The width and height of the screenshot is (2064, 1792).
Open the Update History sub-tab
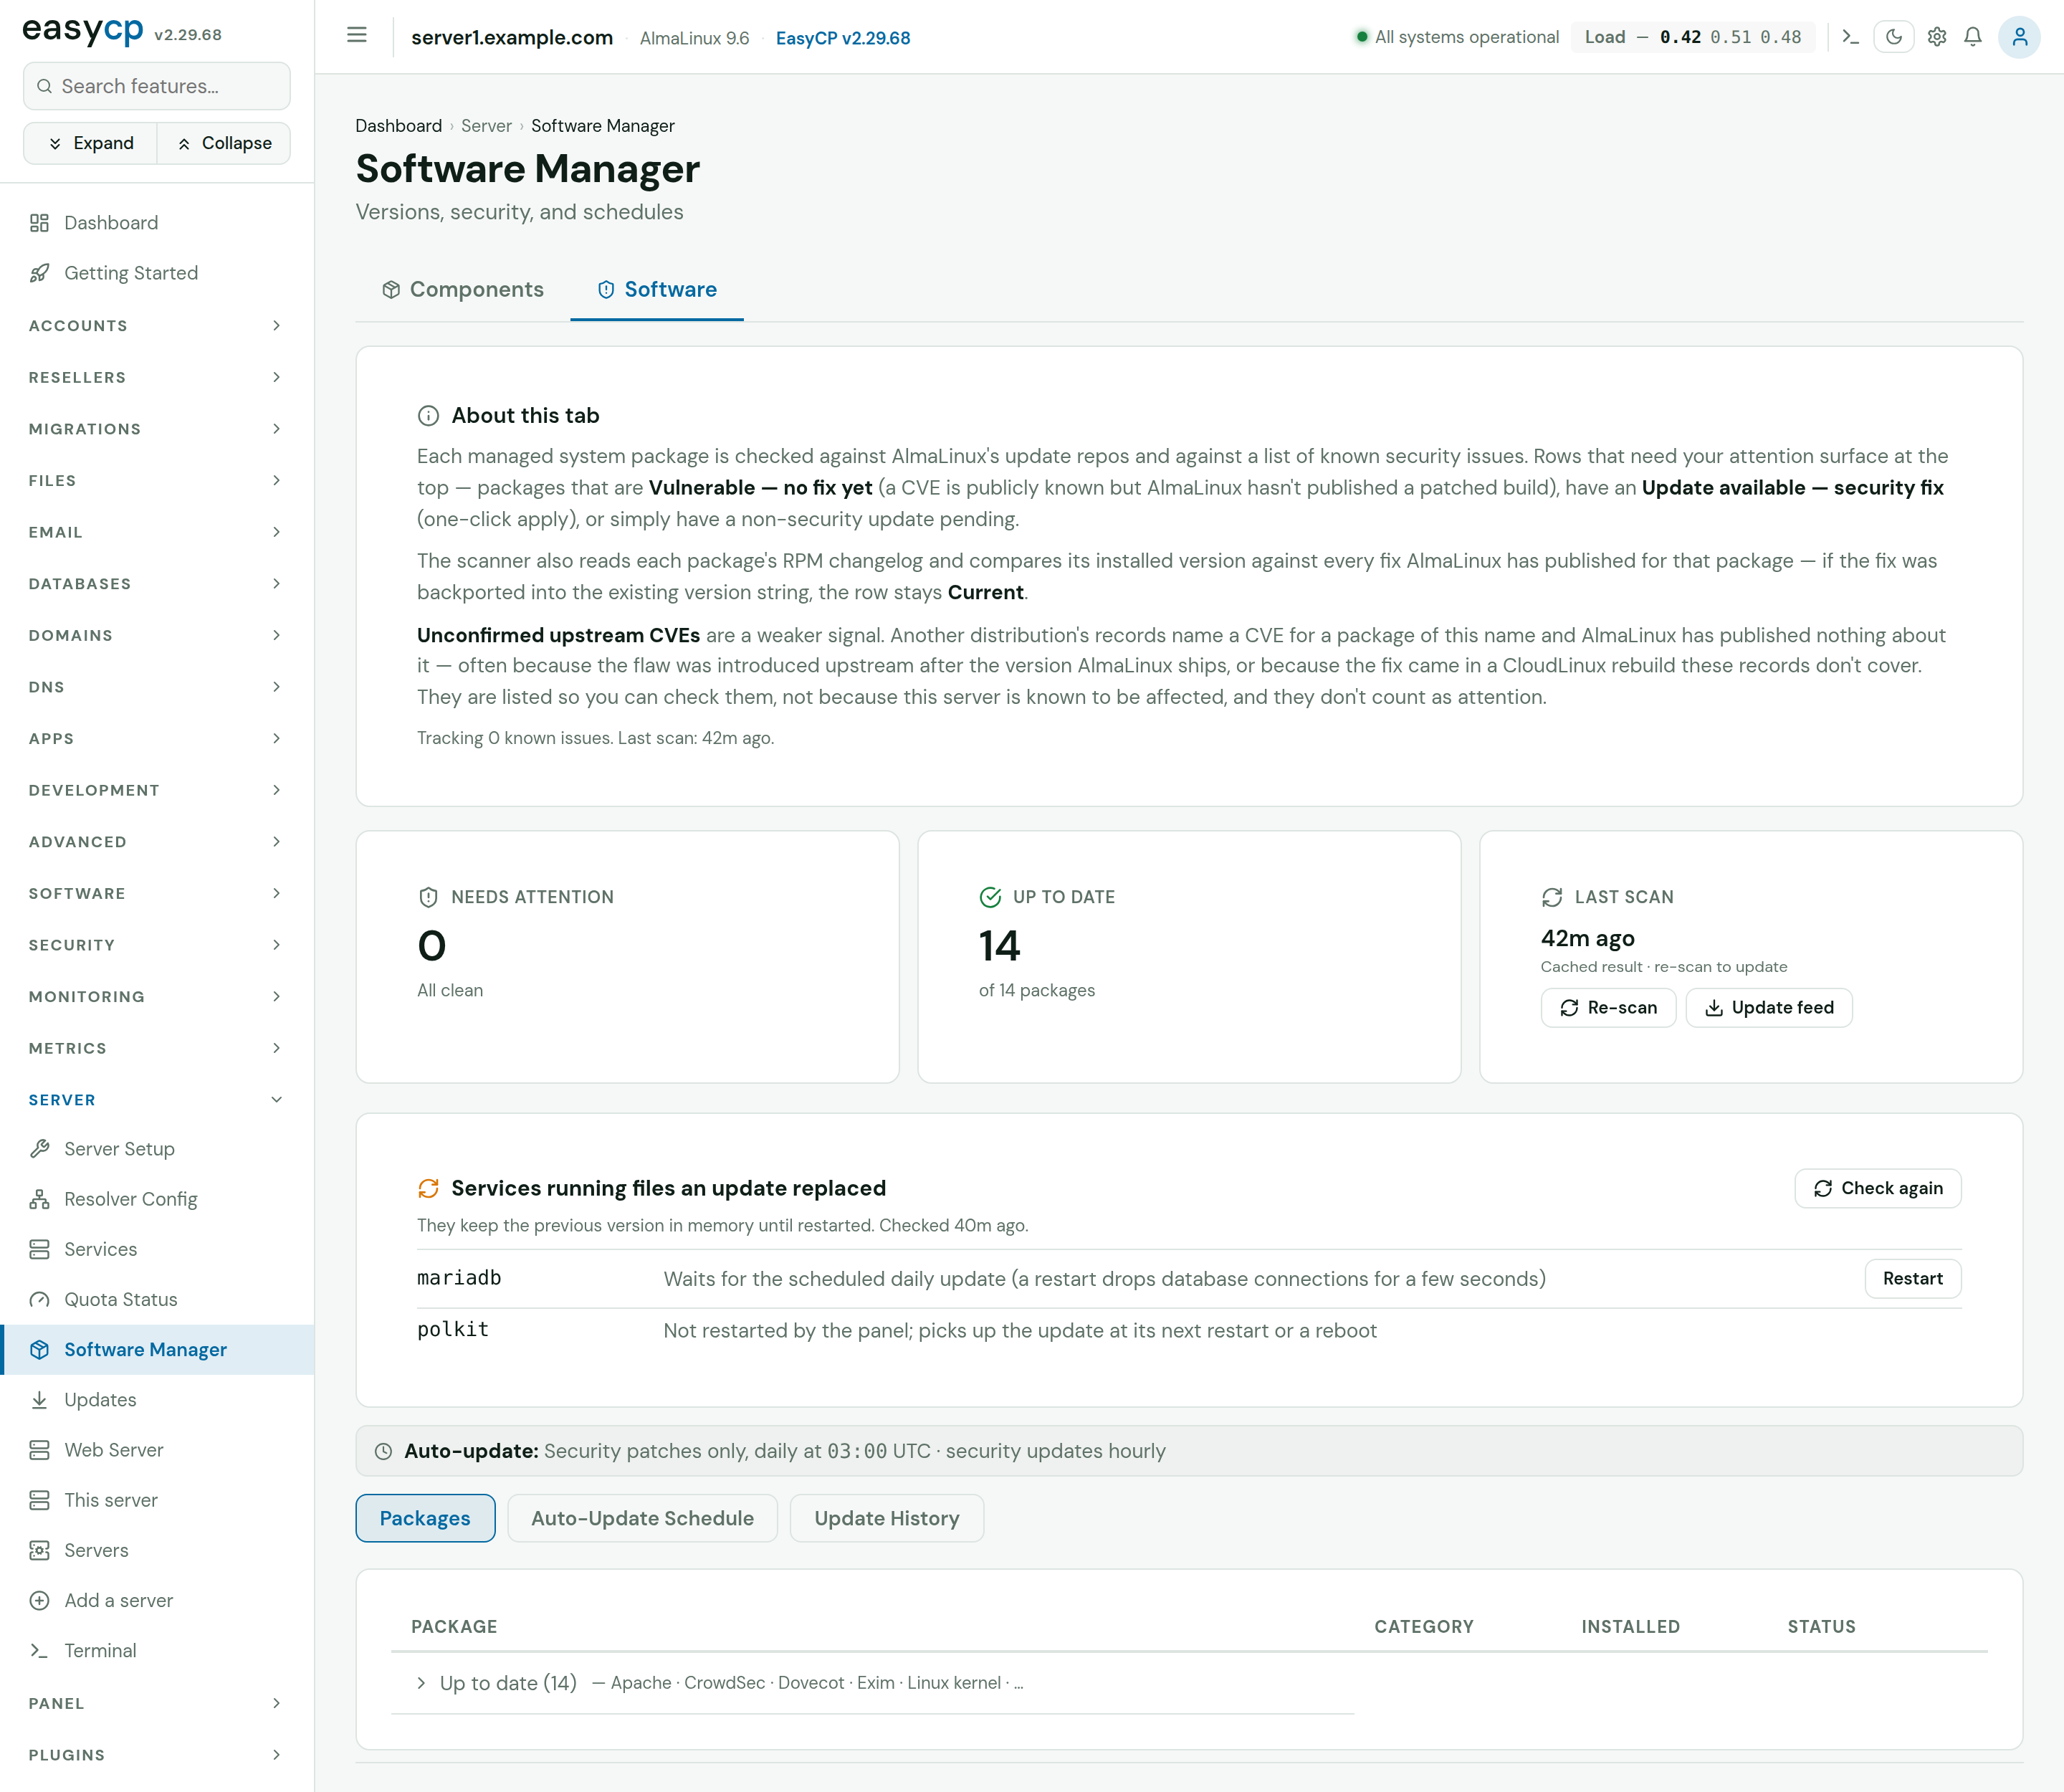click(886, 1518)
